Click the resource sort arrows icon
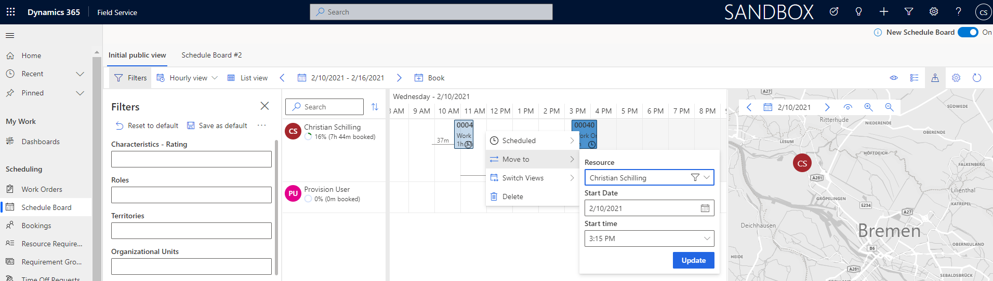Image resolution: width=993 pixels, height=281 pixels. click(x=375, y=107)
